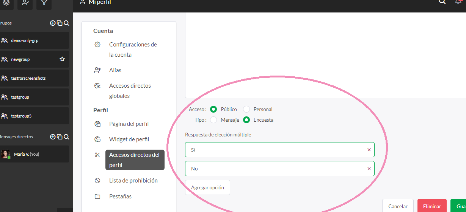Click the copy icon in the groups header

(x=60, y=23)
